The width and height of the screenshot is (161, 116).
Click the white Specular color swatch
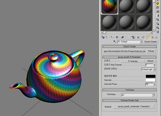click(x=151, y=80)
